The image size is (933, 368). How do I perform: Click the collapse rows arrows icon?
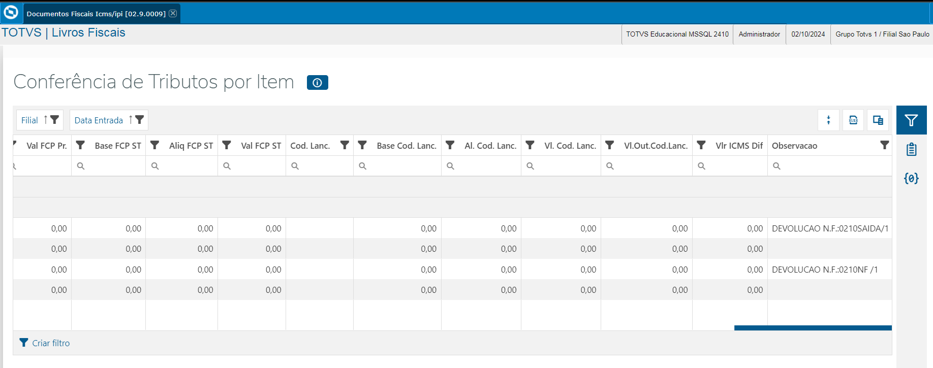point(828,120)
